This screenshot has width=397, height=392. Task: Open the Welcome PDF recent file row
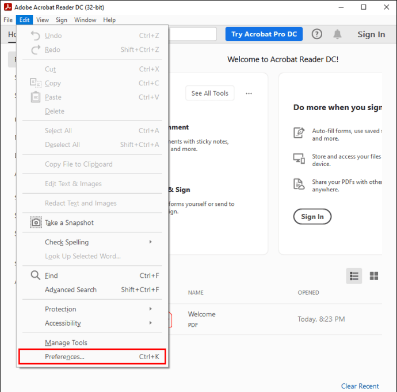275,319
